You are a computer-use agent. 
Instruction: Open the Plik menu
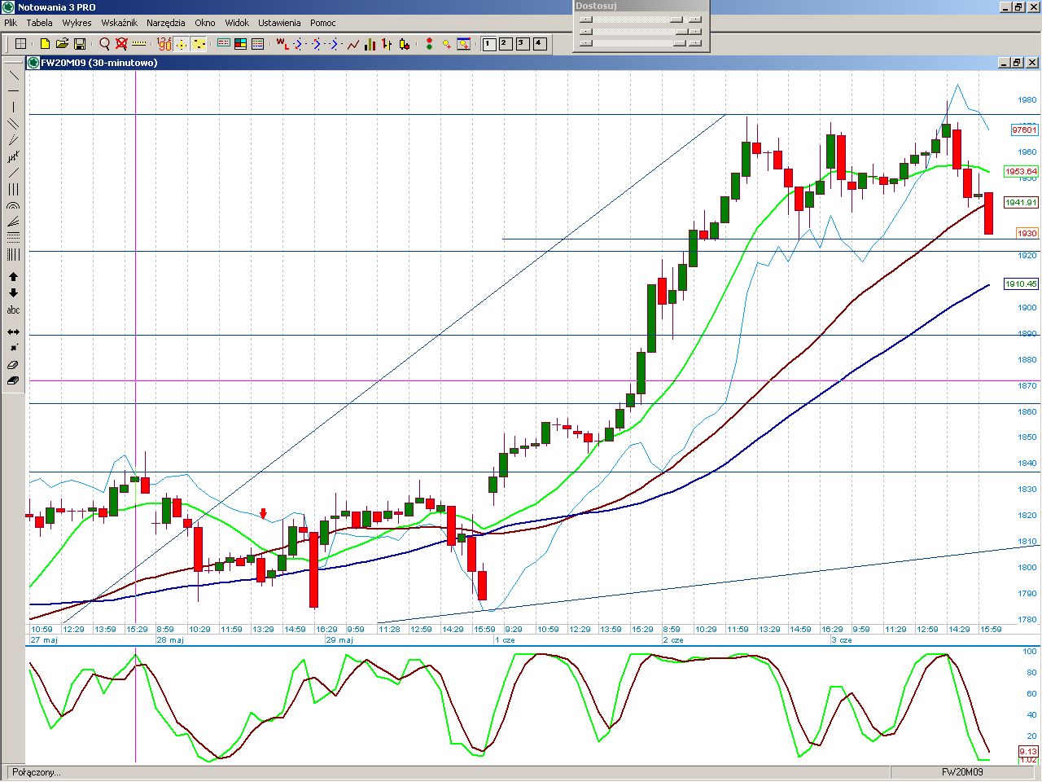coord(11,23)
